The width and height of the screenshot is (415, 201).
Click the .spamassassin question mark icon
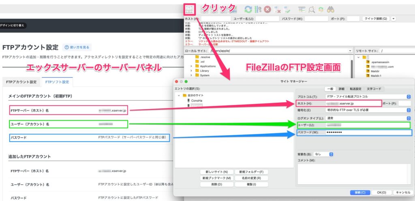point(368,62)
